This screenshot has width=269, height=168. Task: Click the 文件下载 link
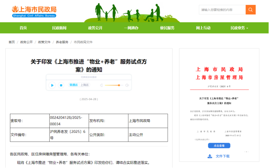click(223, 156)
